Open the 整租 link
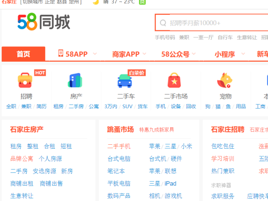 33,147
